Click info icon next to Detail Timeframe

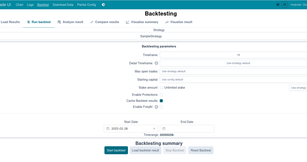pos(156,63)
